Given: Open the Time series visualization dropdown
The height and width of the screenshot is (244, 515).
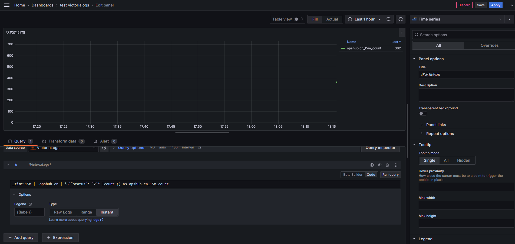Looking at the screenshot, I should click(457, 19).
